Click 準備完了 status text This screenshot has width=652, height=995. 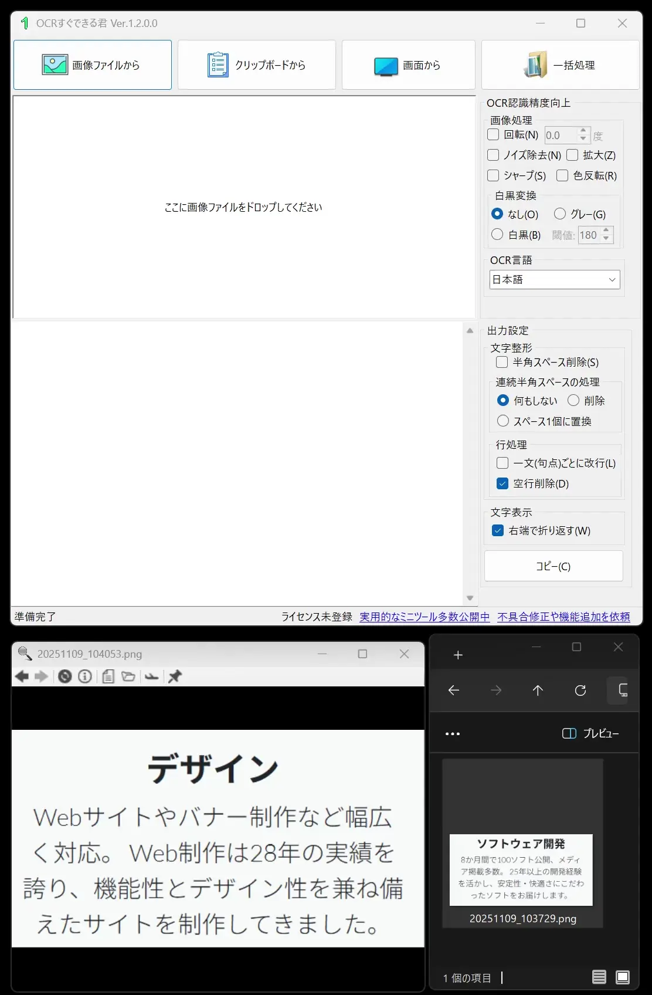pyautogui.click(x=35, y=617)
